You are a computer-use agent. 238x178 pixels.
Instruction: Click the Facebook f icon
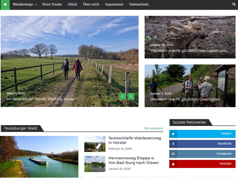[x=173, y=144]
